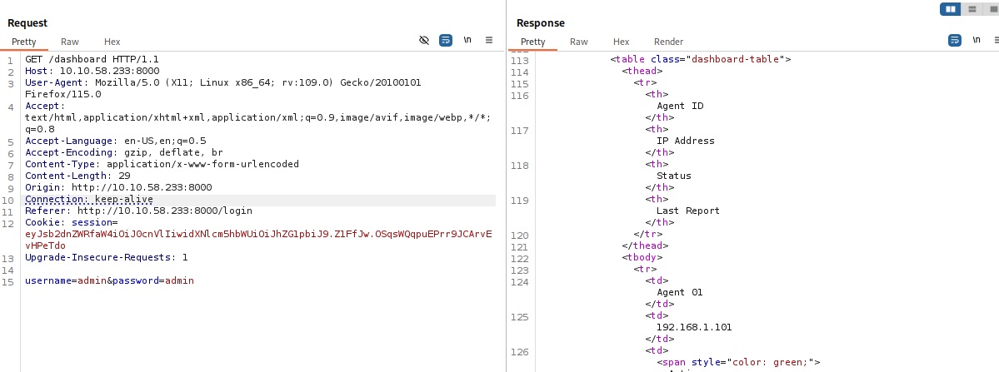999x372 pixels.
Task: Click the Agent 01 cell text
Action: (x=680, y=292)
